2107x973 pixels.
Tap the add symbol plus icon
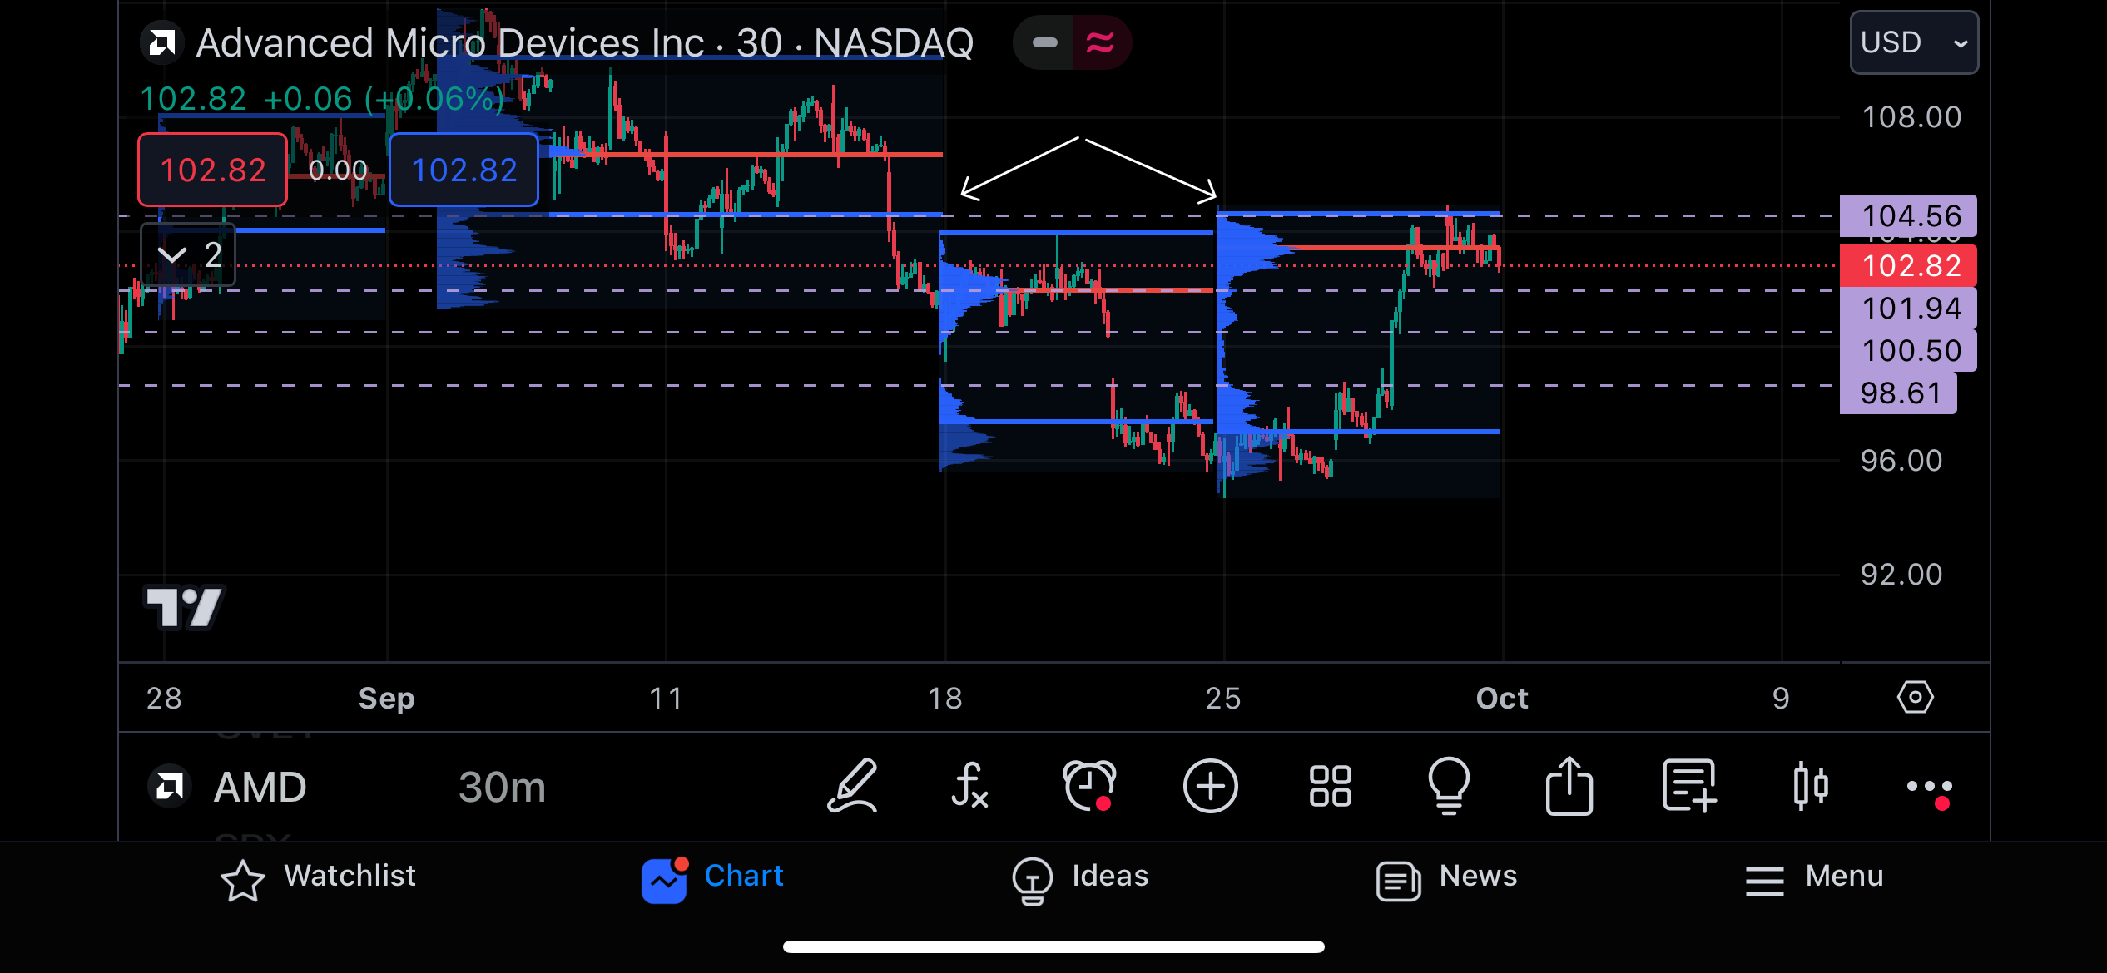[1210, 786]
